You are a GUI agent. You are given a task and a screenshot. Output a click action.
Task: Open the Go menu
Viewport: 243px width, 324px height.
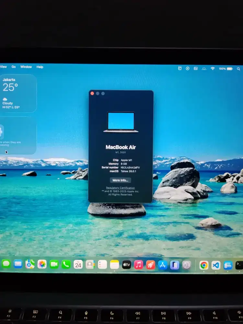(14, 67)
